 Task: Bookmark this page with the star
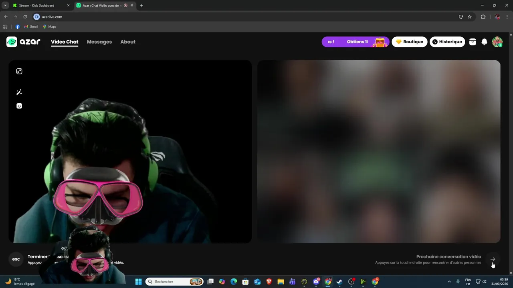(470, 17)
